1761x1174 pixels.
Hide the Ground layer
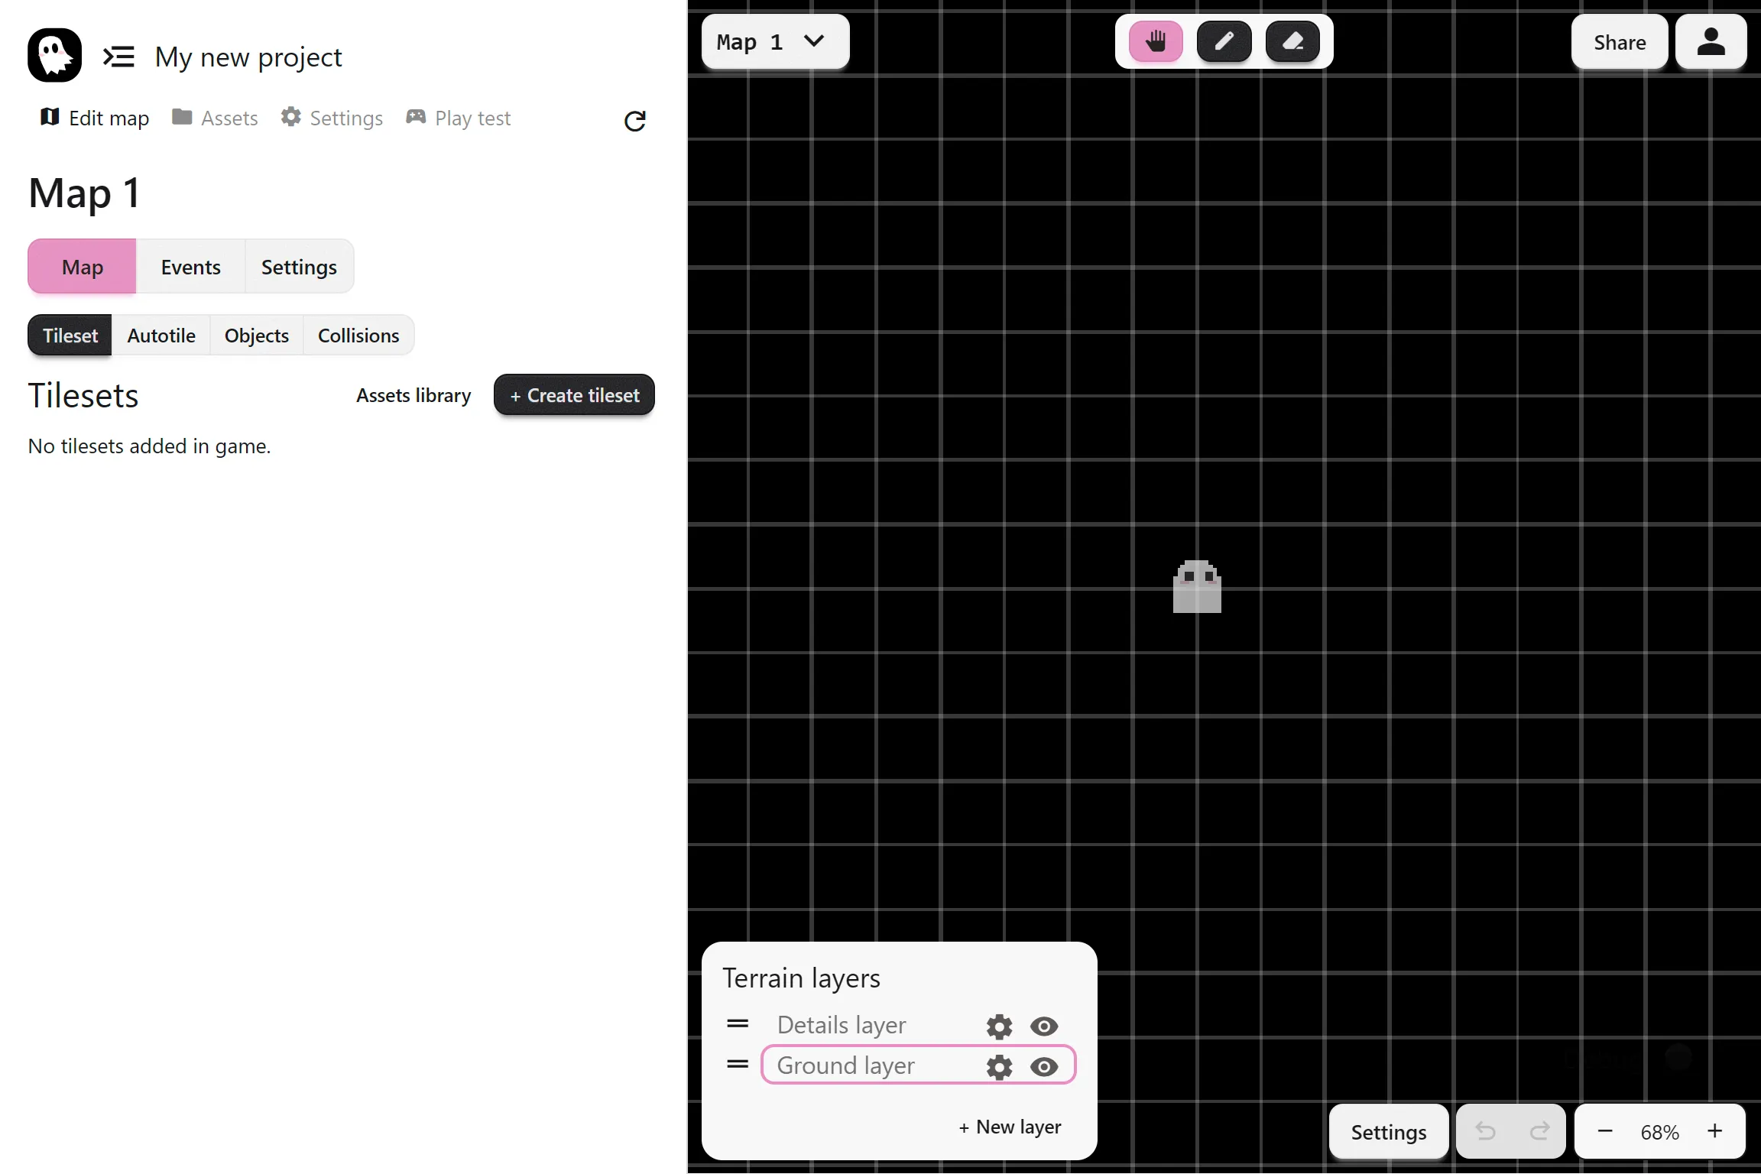point(1044,1066)
